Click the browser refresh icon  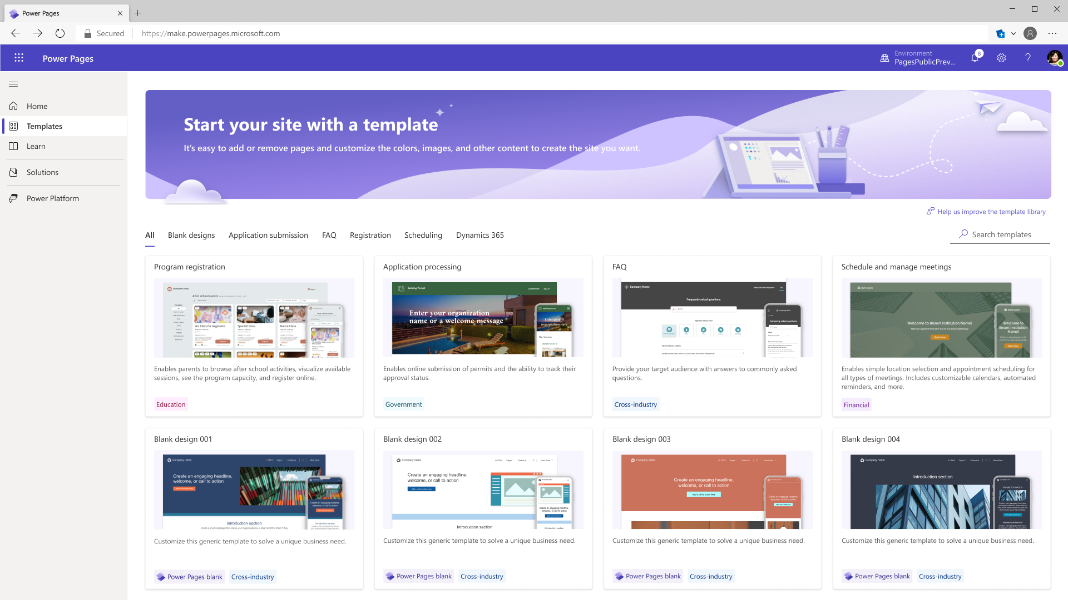coord(60,33)
